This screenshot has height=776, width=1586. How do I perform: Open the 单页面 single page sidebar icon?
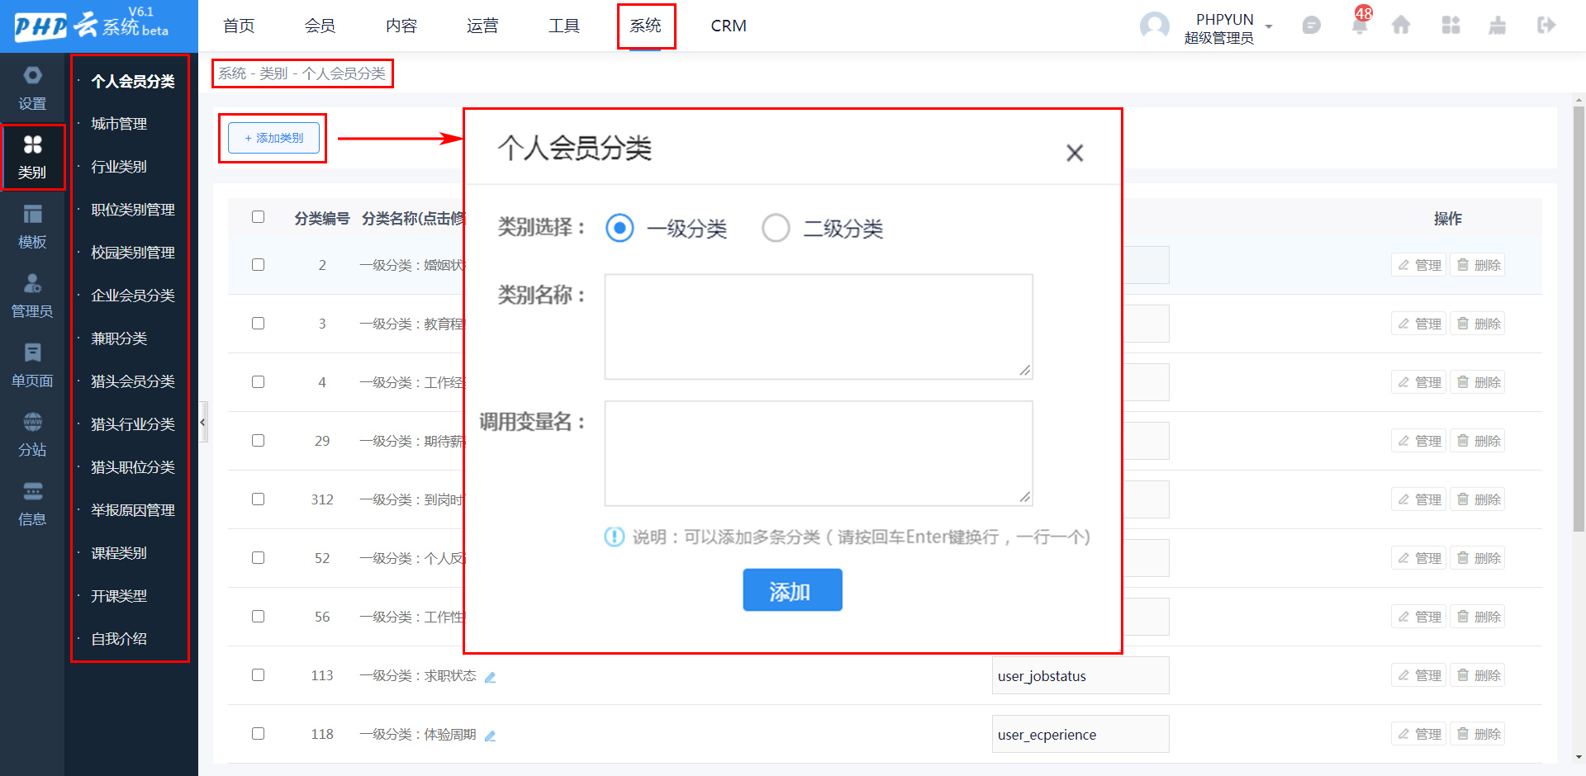32,366
